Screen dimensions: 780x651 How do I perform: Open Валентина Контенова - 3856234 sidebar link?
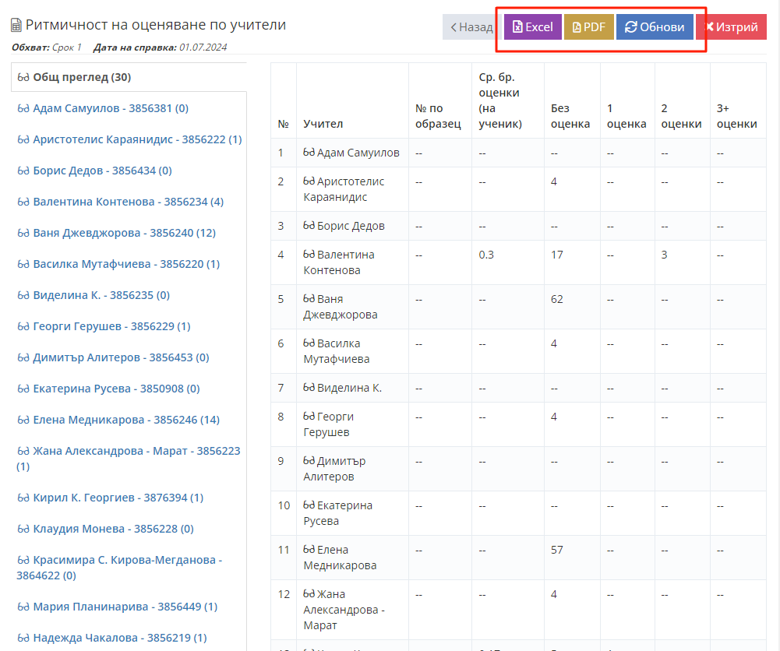tap(120, 202)
